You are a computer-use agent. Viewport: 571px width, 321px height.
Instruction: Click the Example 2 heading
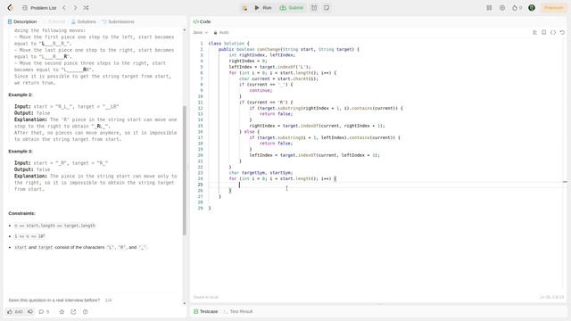coord(21,95)
